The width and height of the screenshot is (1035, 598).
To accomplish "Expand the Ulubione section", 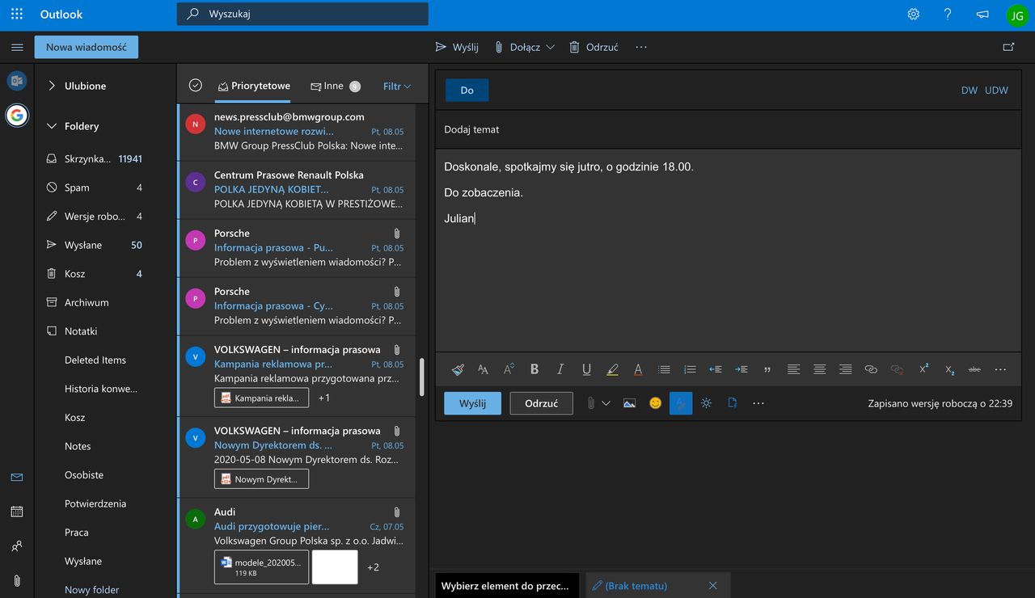I will [52, 86].
